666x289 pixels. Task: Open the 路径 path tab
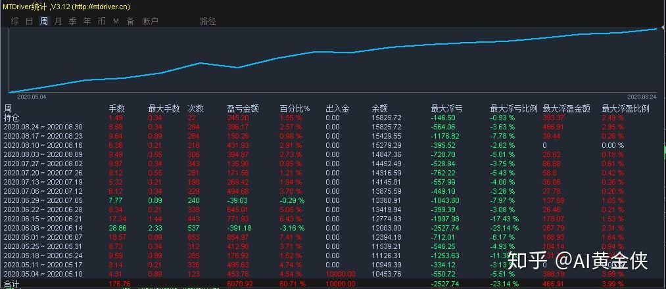[x=208, y=21]
